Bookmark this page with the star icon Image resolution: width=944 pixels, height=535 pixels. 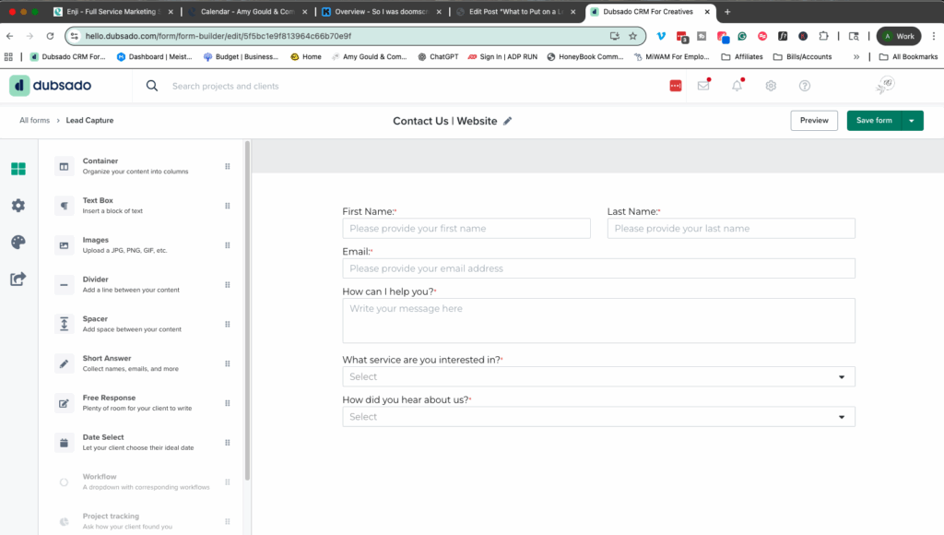tap(632, 36)
